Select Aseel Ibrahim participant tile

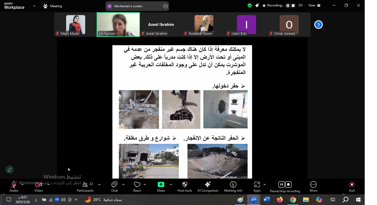(161, 25)
